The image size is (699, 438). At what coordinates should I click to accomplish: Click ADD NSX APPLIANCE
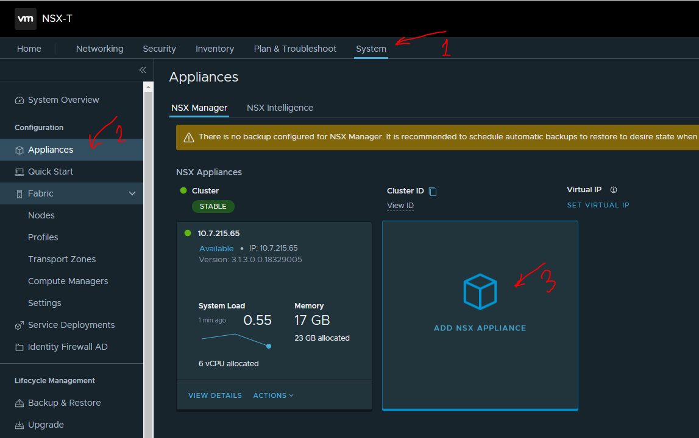[480, 328]
